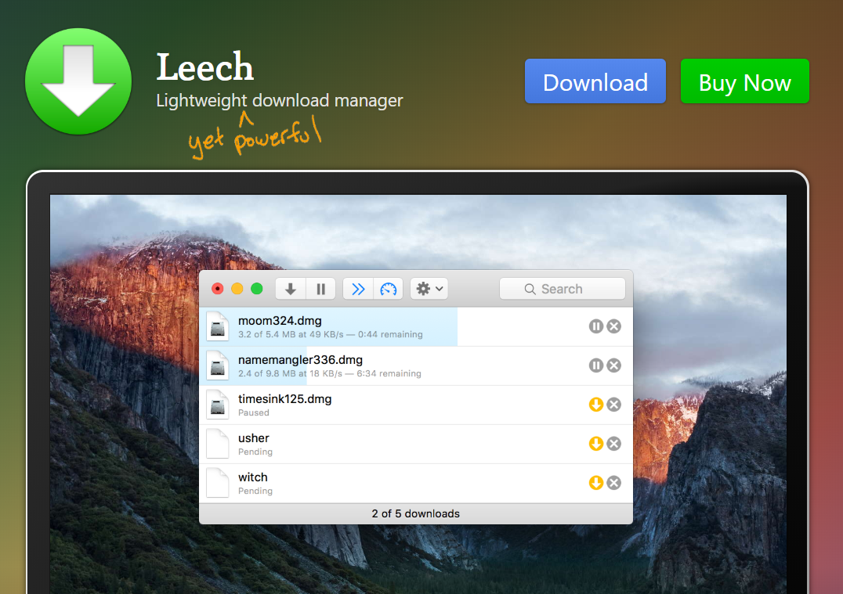Image resolution: width=843 pixels, height=594 pixels.
Task: Click the moom324.dmg disk image icon
Action: tap(218, 326)
